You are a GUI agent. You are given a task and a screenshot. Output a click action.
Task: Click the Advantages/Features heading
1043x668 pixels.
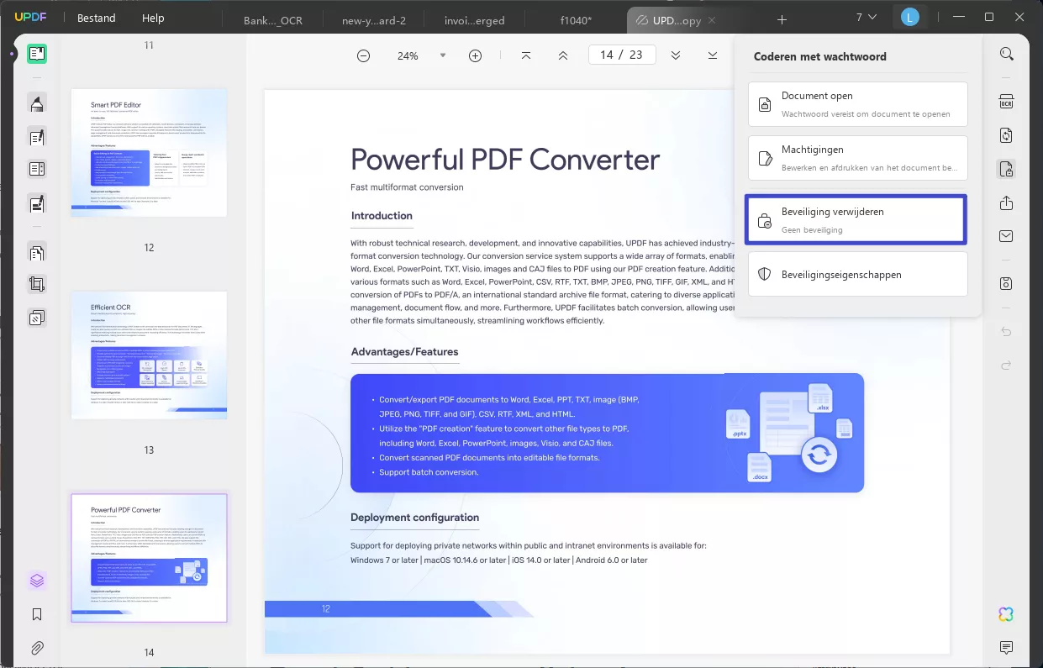[405, 351]
